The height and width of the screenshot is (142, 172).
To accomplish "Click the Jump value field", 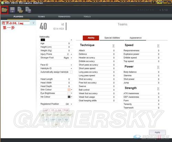I will pos(159,83).
